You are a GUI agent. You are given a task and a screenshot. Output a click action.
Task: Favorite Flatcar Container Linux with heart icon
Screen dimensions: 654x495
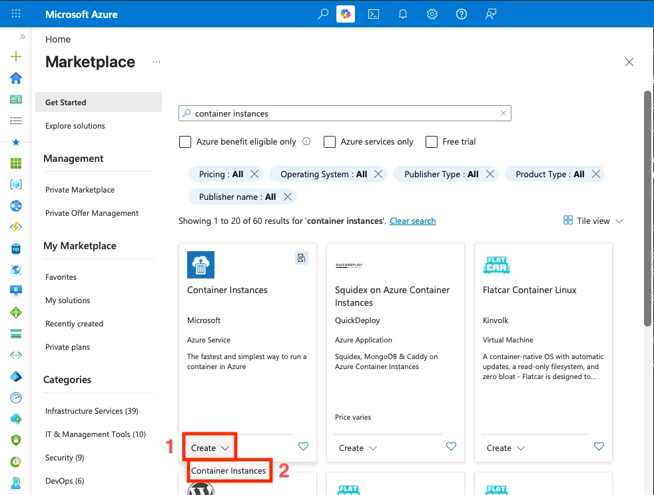(599, 446)
